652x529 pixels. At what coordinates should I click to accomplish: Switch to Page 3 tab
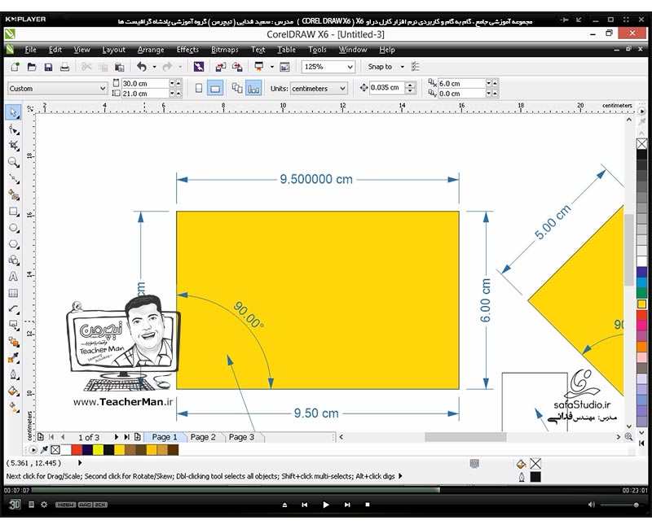[241, 437]
